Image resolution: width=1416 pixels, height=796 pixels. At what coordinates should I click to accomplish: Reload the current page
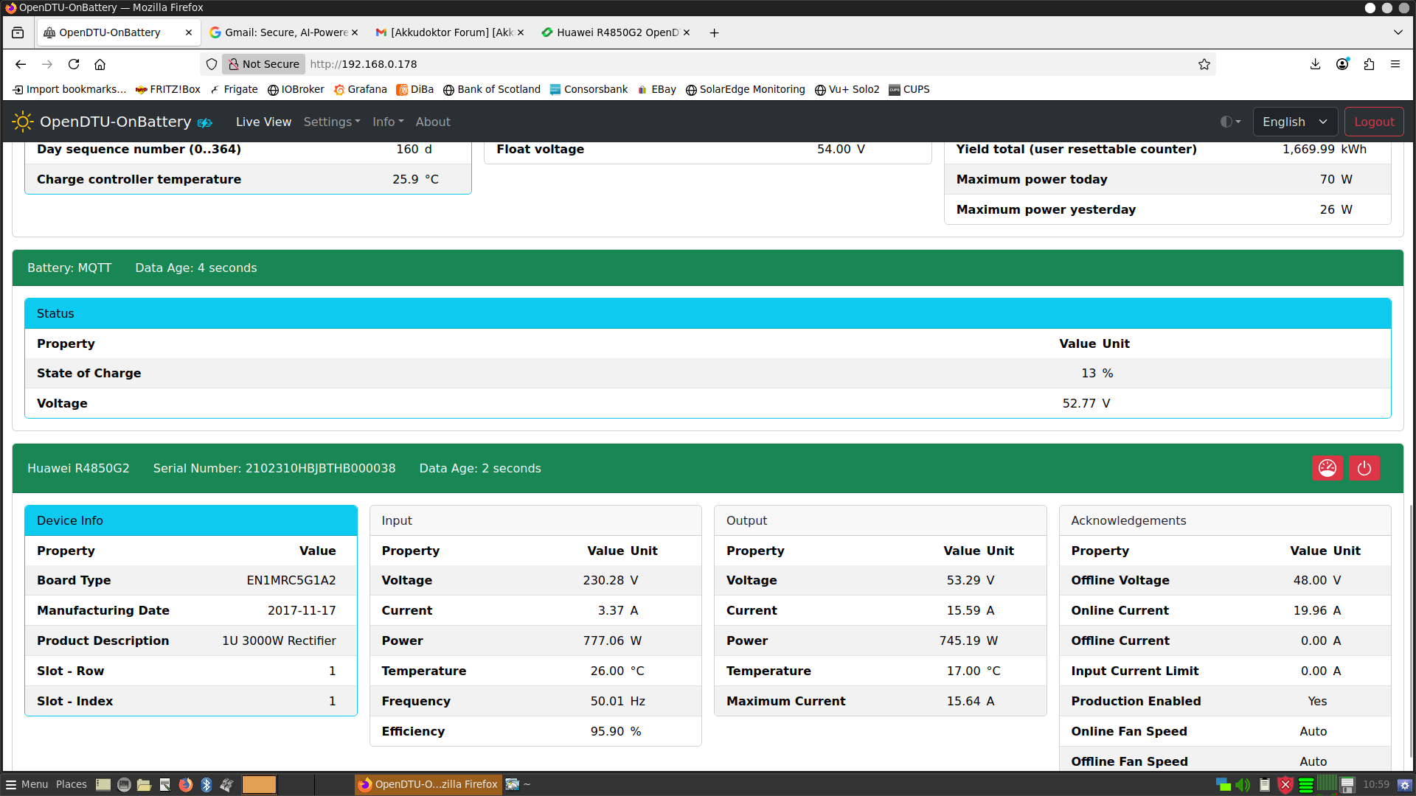click(x=74, y=64)
